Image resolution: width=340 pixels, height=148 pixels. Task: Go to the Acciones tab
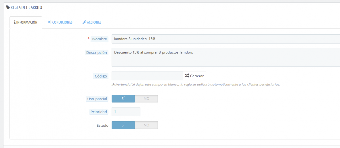click(x=92, y=22)
